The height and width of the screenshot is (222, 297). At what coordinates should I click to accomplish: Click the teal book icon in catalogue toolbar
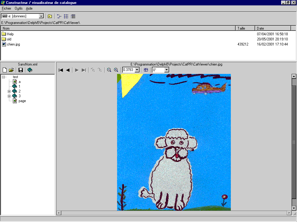click(x=30, y=70)
